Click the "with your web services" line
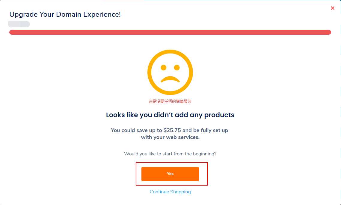The height and width of the screenshot is (205, 341). pyautogui.click(x=170, y=137)
